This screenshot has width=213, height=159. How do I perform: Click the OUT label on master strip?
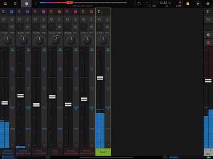point(208,154)
